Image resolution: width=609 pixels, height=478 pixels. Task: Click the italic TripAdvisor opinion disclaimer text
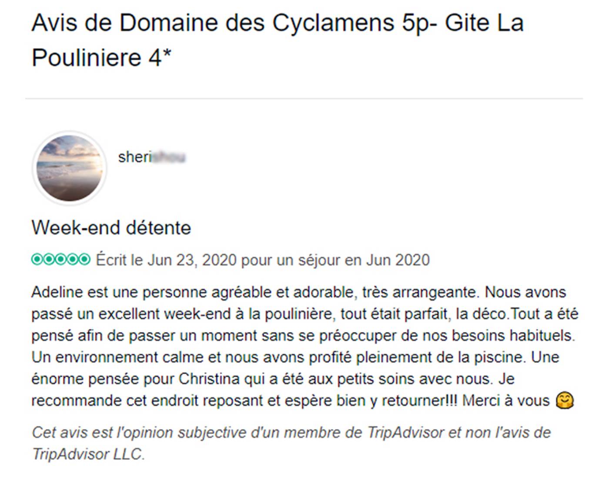click(x=291, y=433)
